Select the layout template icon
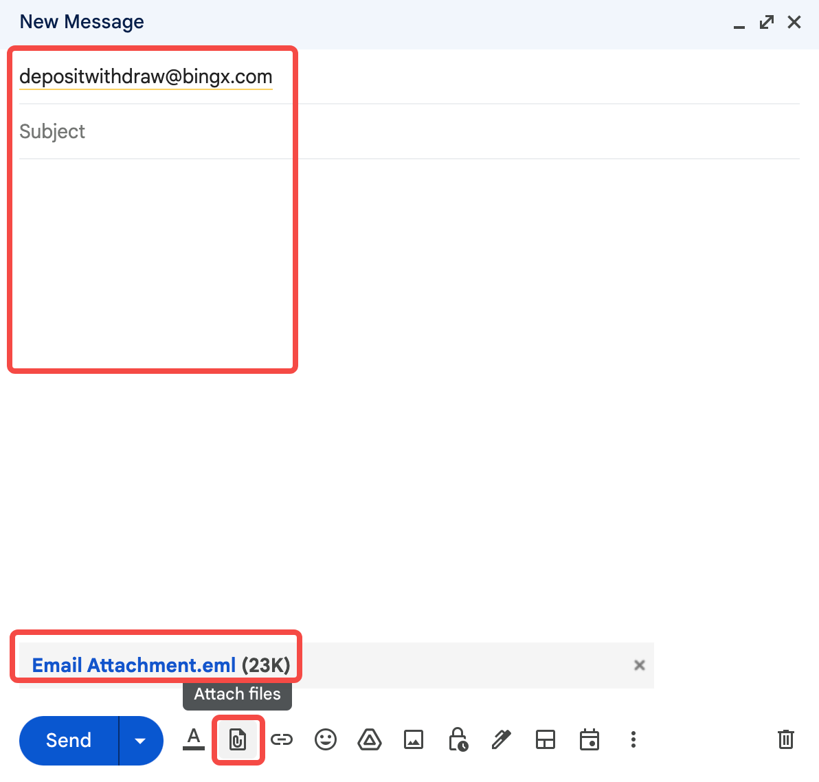Image resolution: width=819 pixels, height=782 pixels. [x=546, y=740]
